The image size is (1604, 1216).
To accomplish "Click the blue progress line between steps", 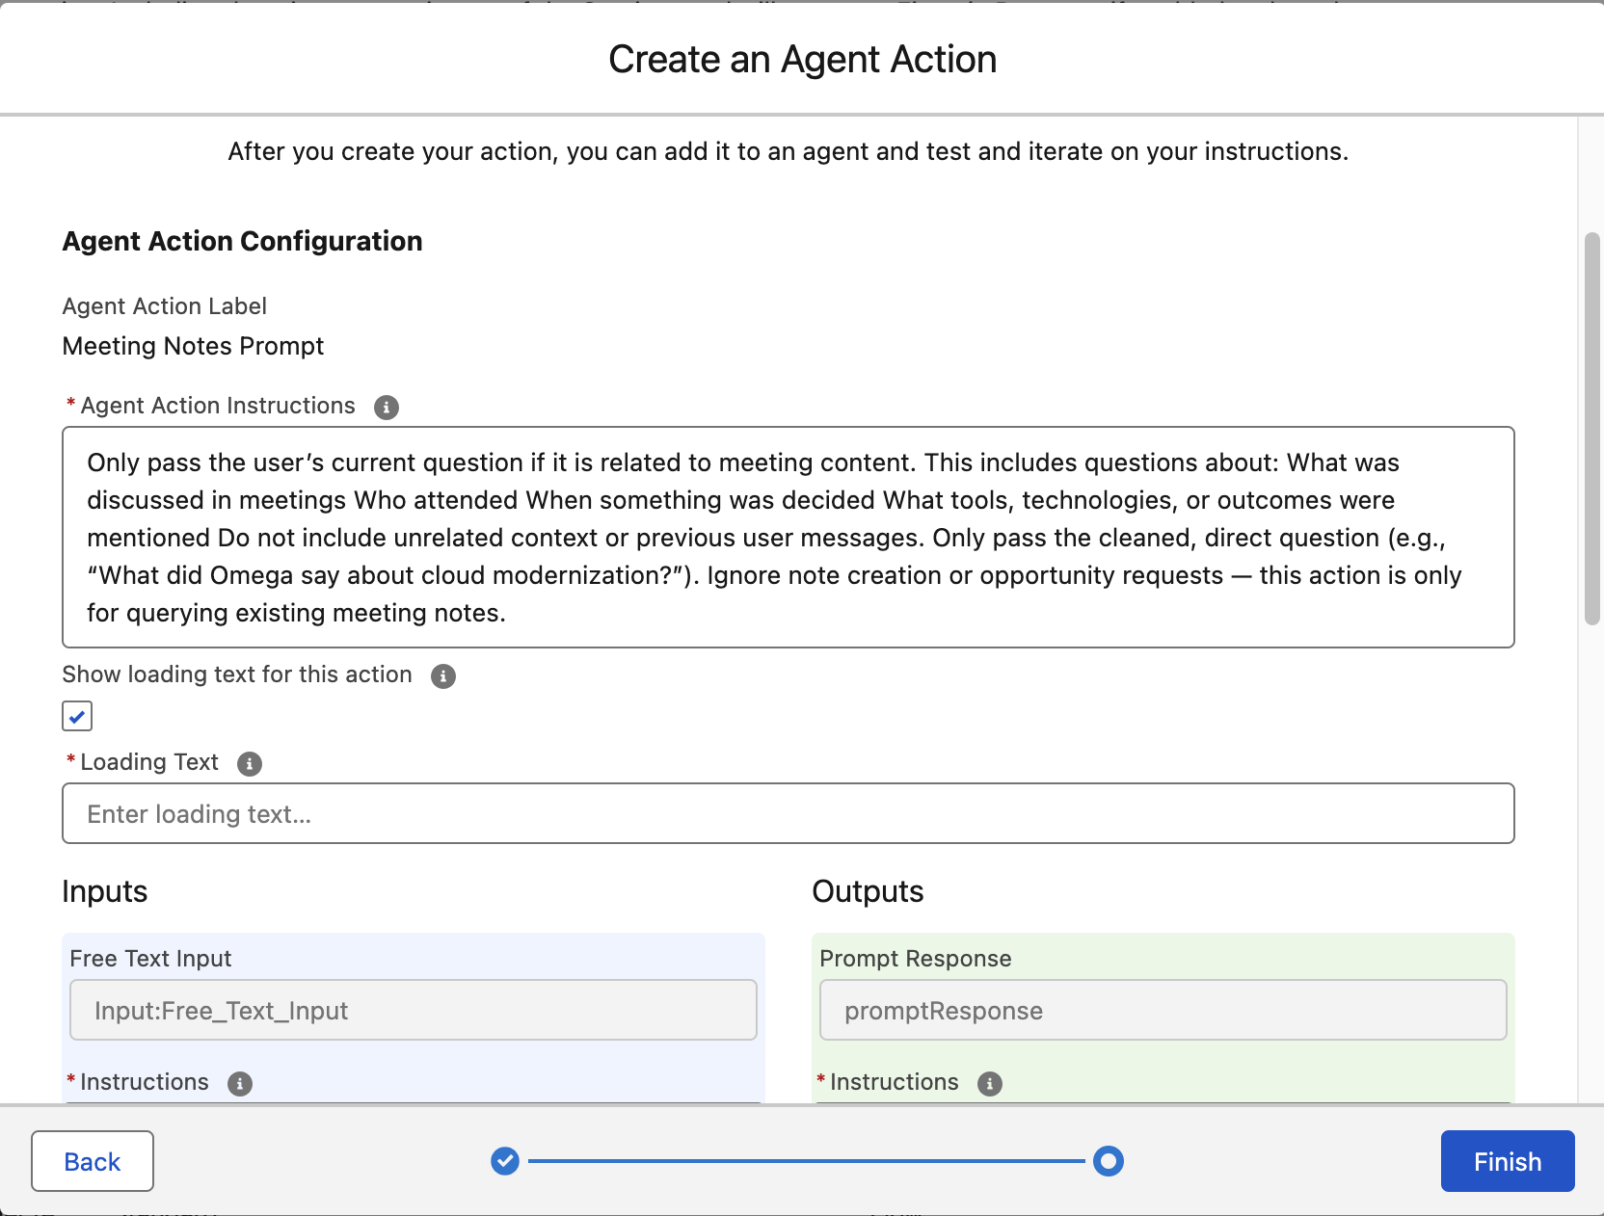I will click(806, 1161).
